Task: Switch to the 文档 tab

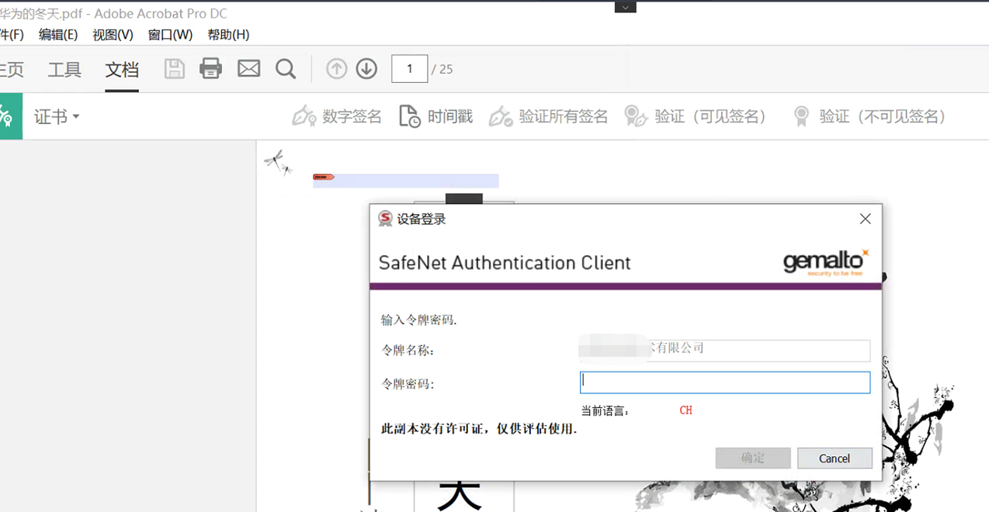Action: pos(122,69)
